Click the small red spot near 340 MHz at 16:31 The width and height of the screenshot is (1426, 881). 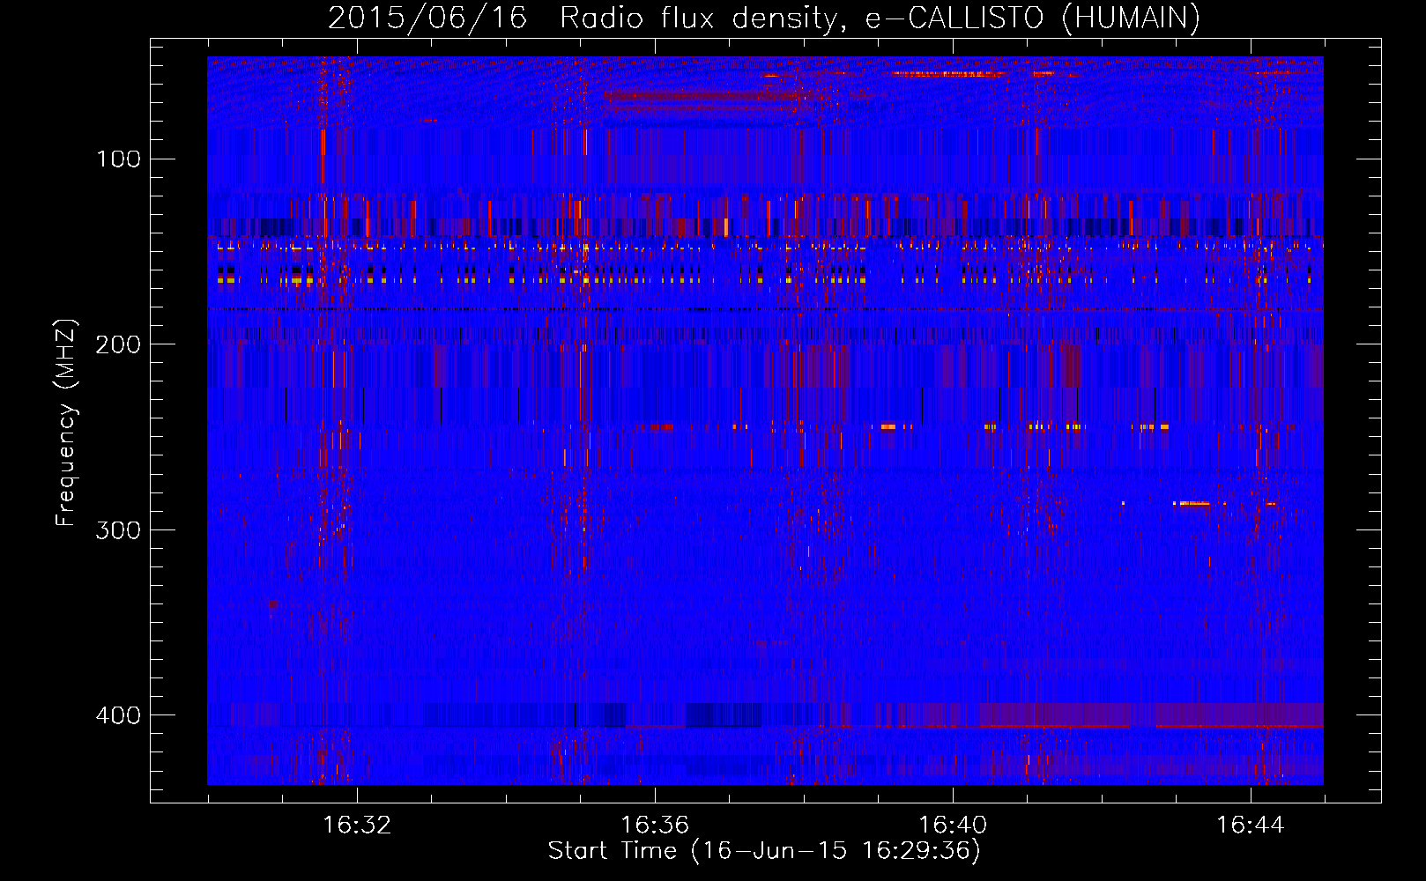tap(272, 604)
